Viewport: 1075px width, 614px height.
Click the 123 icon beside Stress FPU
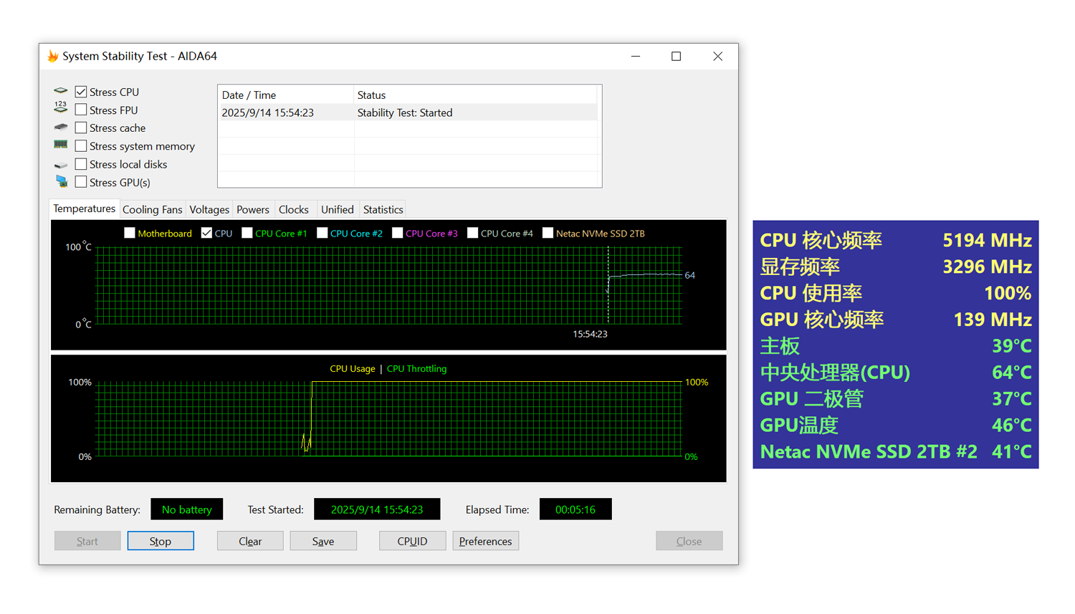pos(61,108)
